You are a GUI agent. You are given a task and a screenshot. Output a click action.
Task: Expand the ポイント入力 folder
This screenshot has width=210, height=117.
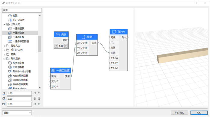[4, 50]
